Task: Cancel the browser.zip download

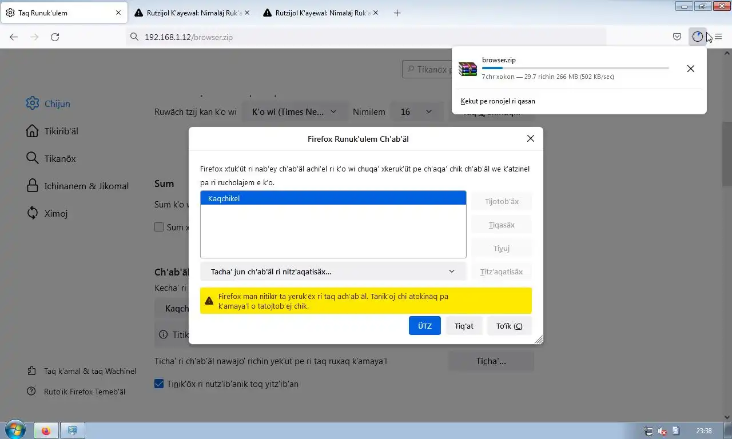Action: [x=691, y=69]
